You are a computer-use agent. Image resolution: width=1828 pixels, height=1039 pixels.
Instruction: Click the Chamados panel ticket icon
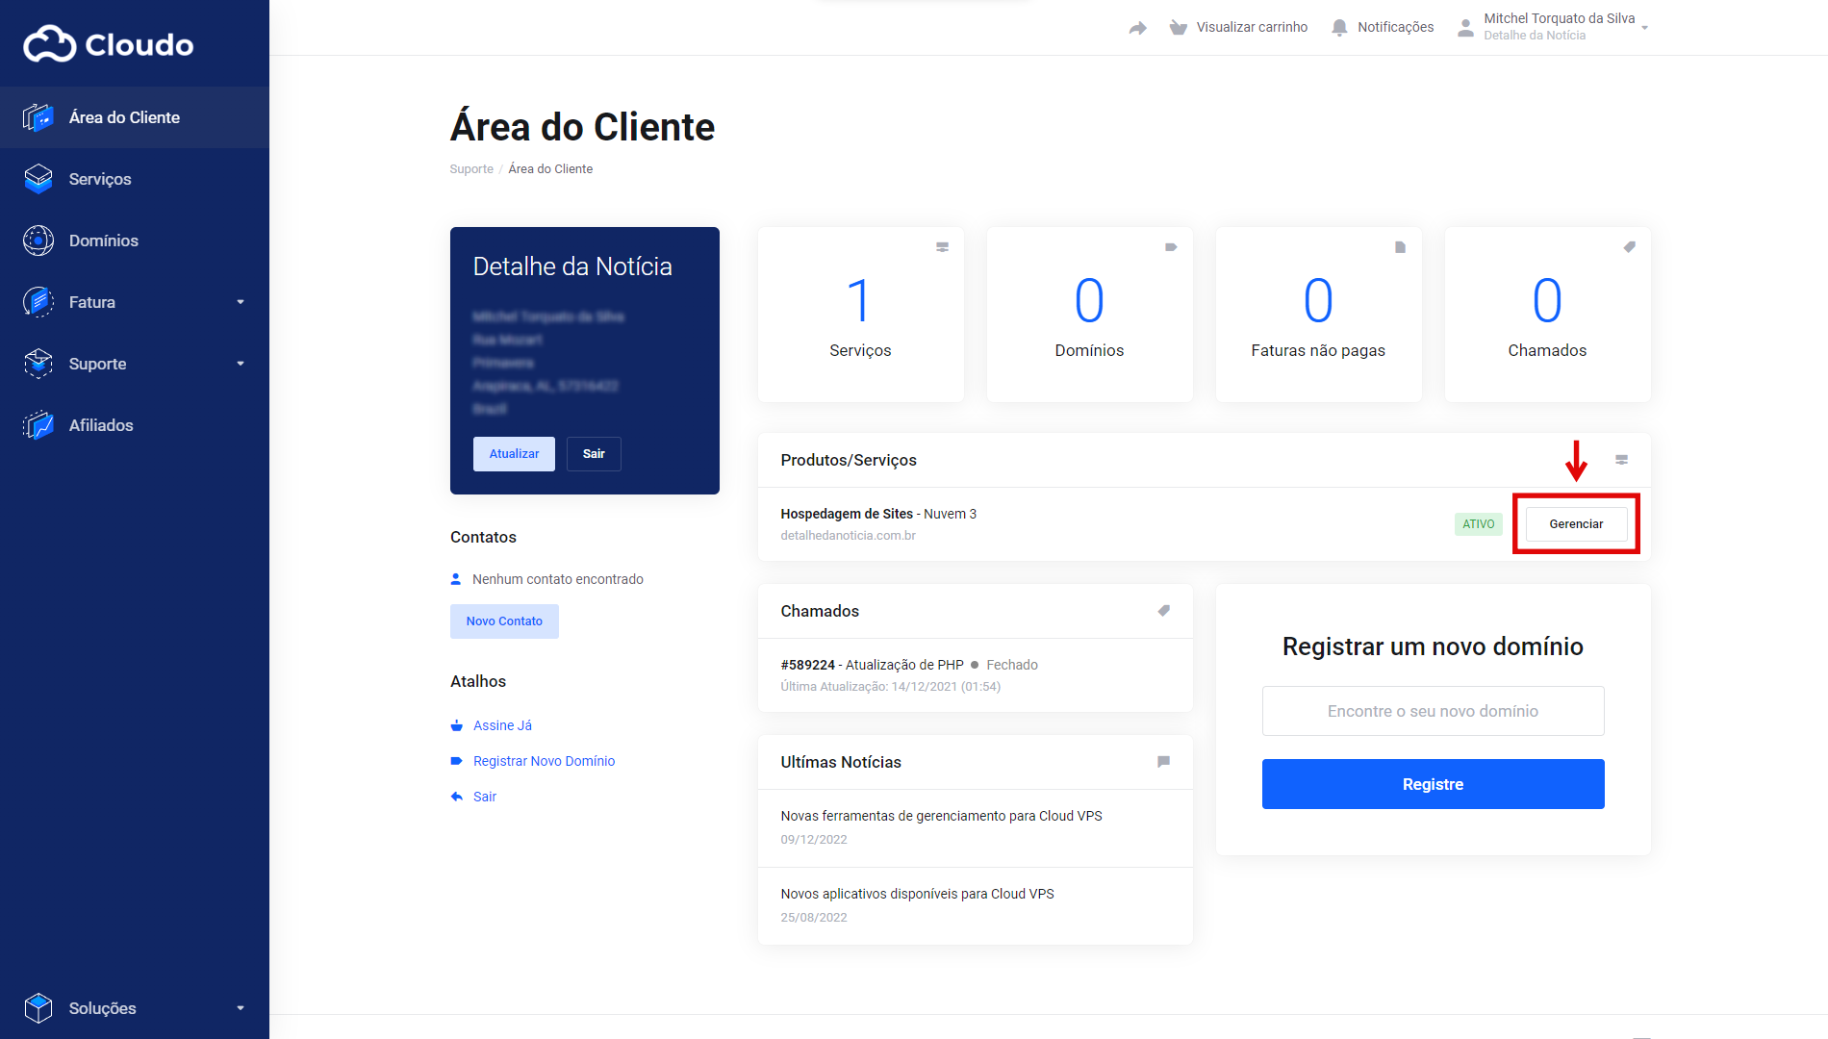pyautogui.click(x=1164, y=611)
